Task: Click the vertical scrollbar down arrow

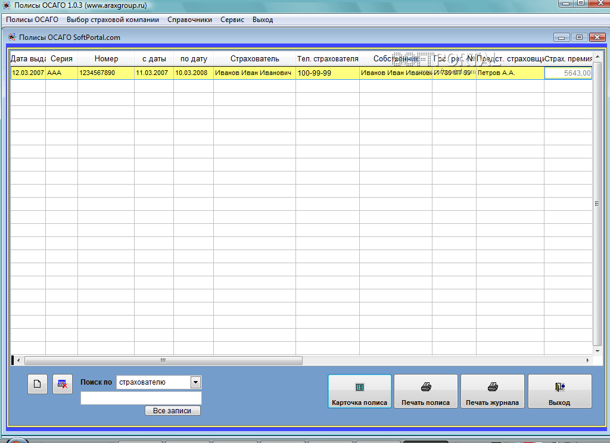Action: coord(597,351)
